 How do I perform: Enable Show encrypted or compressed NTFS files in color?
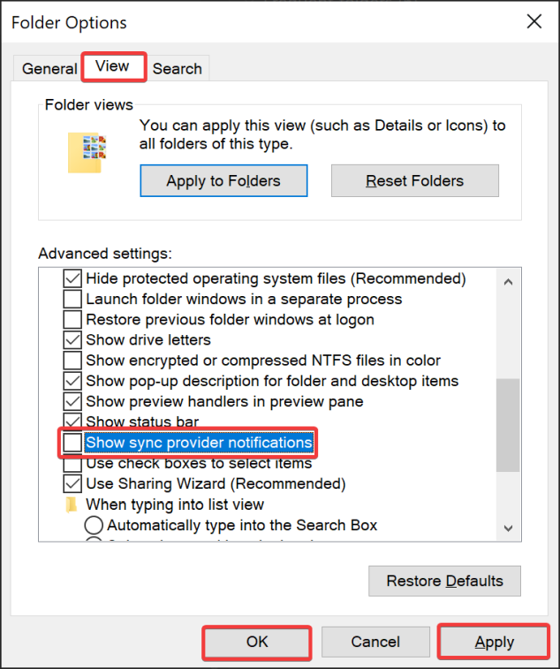(x=72, y=360)
